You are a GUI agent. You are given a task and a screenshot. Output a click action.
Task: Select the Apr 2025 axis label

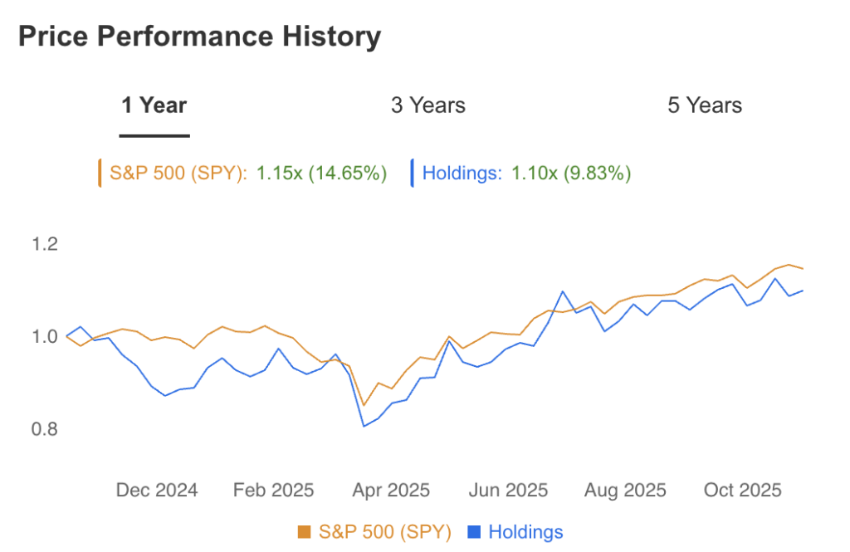point(390,491)
